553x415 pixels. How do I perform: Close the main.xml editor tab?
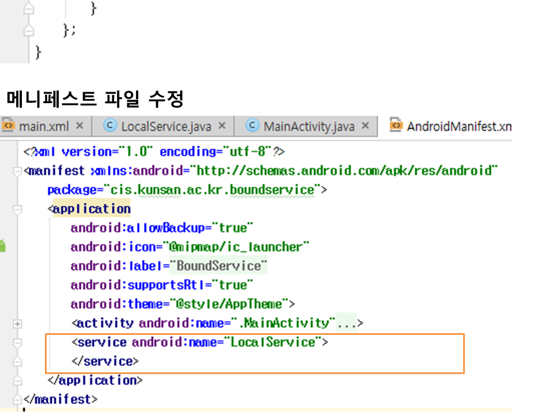pyautogui.click(x=79, y=126)
